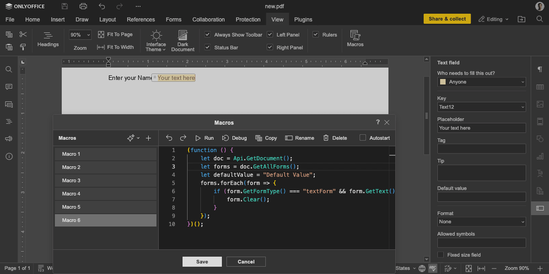Click Undo arrow in Macros editor toolbar
The image size is (549, 274).
pos(169,138)
